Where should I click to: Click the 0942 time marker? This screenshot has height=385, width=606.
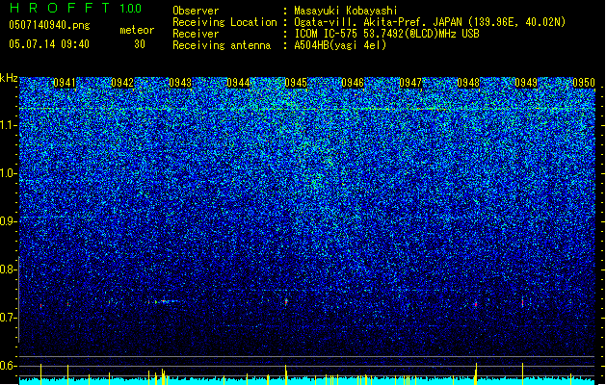click(x=122, y=83)
